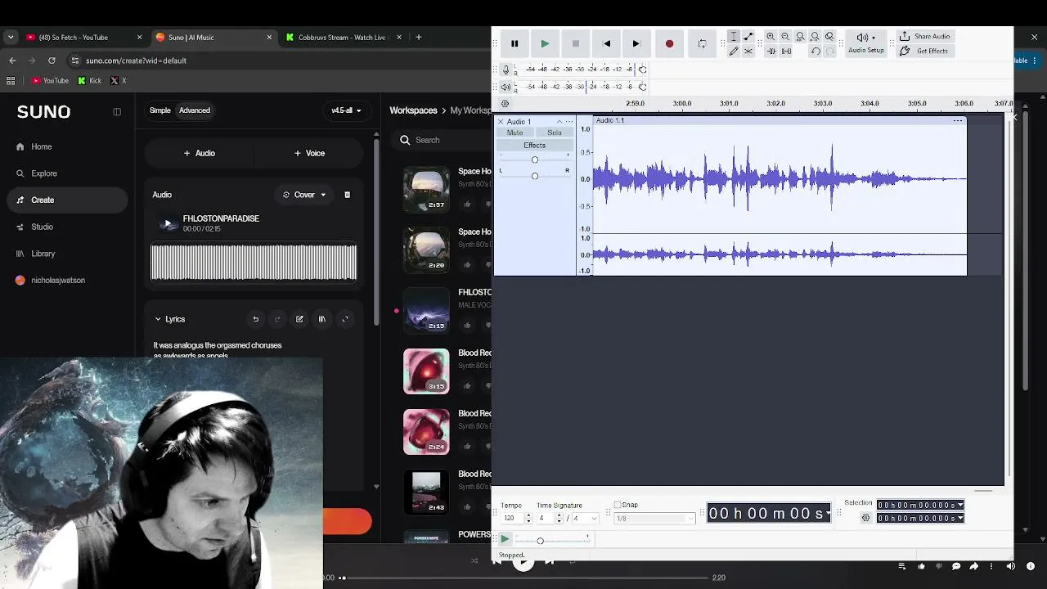
Task: Click the Stop button in Audacity's transport toolbar
Action: [x=576, y=43]
